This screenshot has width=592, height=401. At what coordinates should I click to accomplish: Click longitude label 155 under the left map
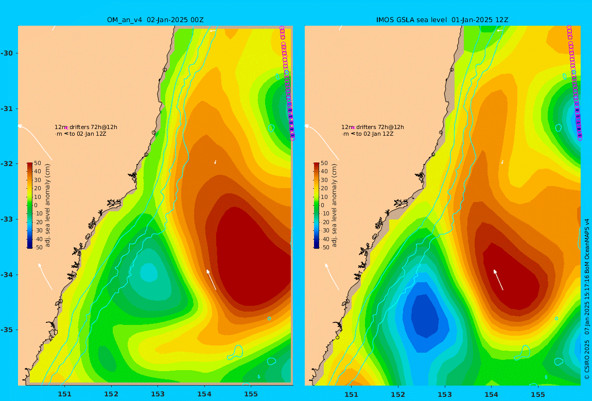251,394
